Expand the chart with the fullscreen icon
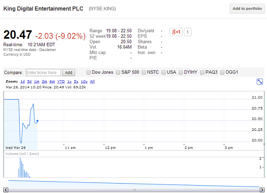This screenshot has height=193, width=267. (x=260, y=82)
